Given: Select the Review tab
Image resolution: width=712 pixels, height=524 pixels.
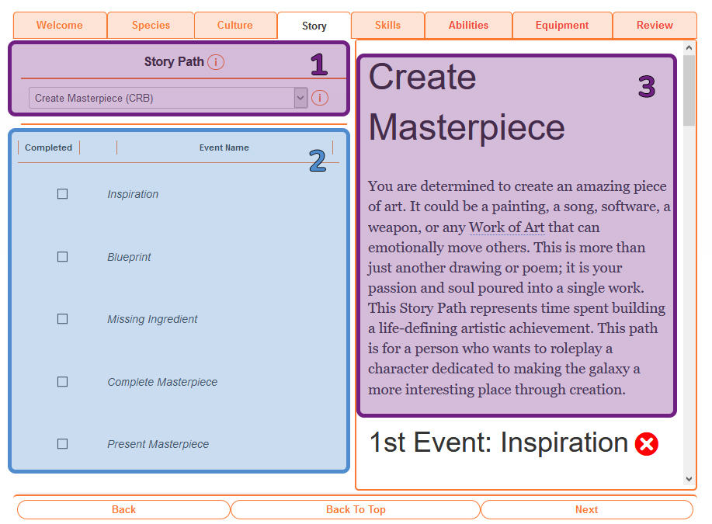Looking at the screenshot, I should pyautogui.click(x=655, y=26).
